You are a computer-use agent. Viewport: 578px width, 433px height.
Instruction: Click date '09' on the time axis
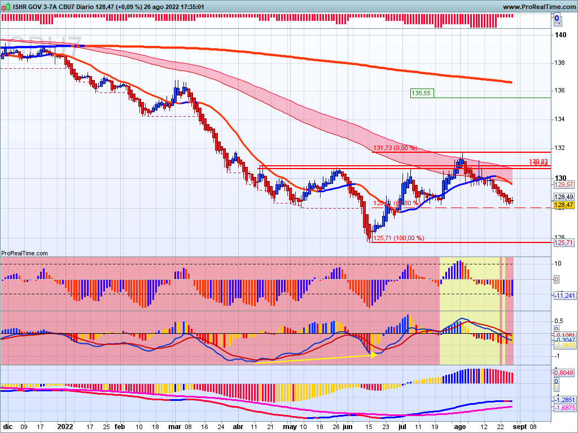click(x=24, y=427)
